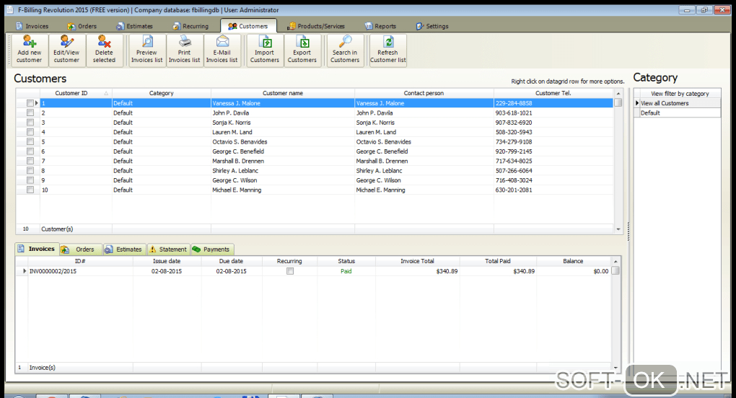Select customer name John P. Davila

pos(230,113)
